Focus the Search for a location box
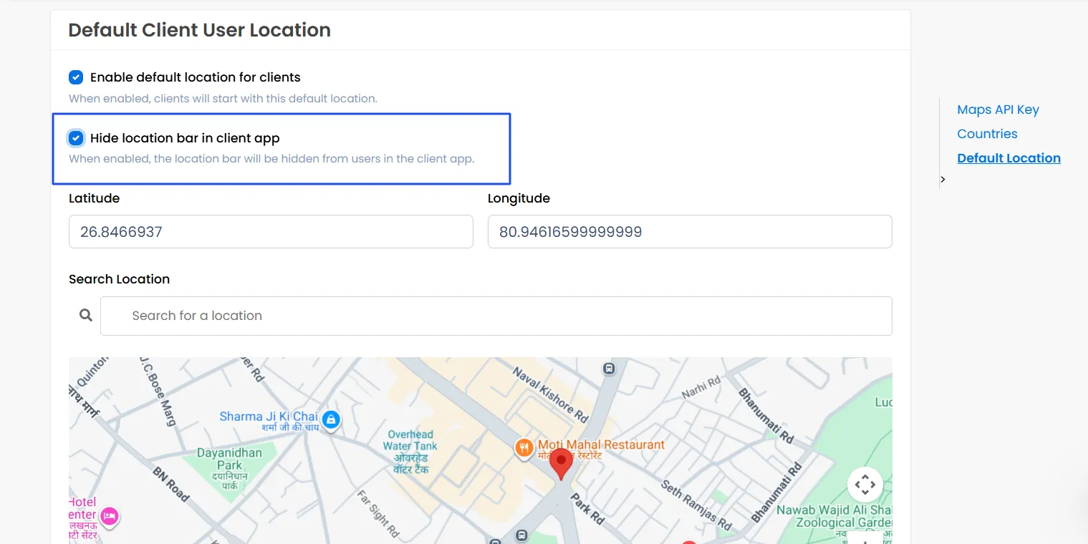Viewport: 1088px width, 544px height. (496, 316)
